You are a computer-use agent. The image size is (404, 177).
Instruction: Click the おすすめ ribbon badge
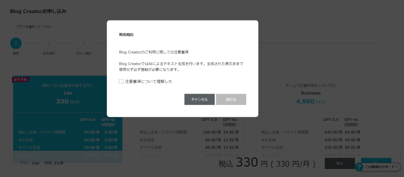pyautogui.click(x=21, y=79)
